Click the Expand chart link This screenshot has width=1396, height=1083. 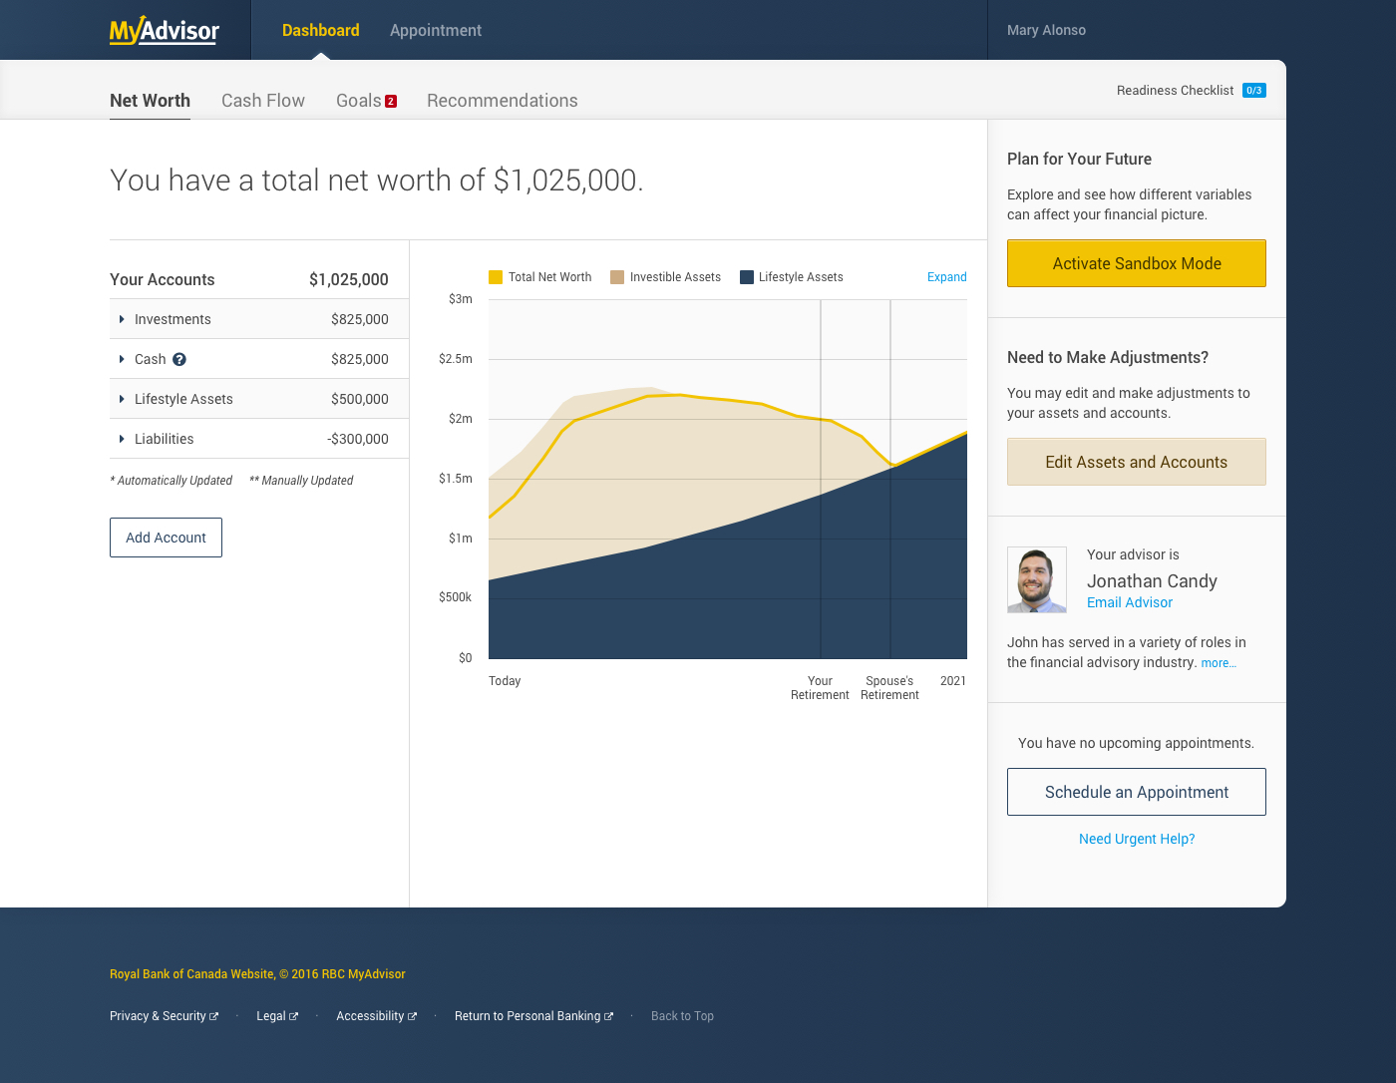coord(946,277)
